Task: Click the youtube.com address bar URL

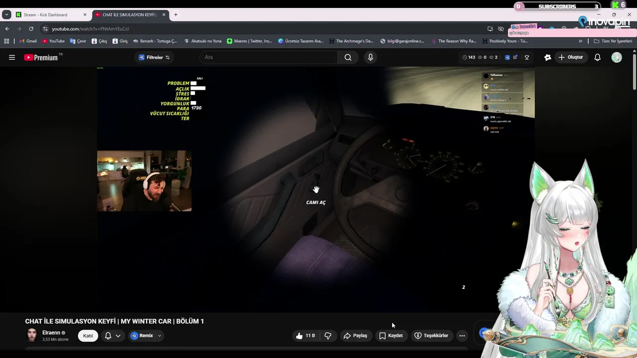Action: click(91, 29)
